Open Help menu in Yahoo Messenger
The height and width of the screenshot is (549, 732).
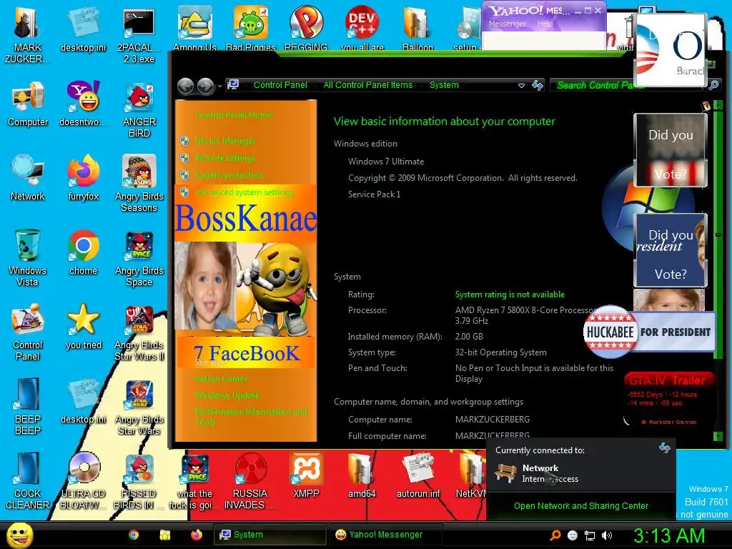(x=545, y=24)
